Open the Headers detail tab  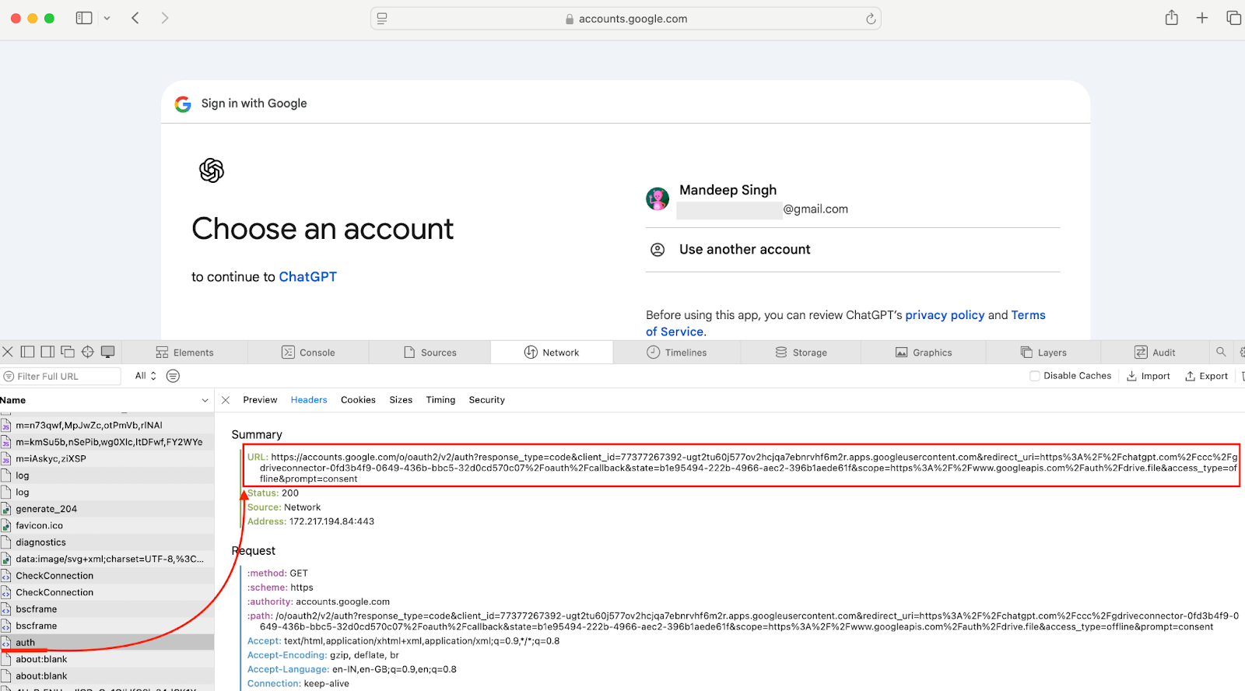click(309, 400)
